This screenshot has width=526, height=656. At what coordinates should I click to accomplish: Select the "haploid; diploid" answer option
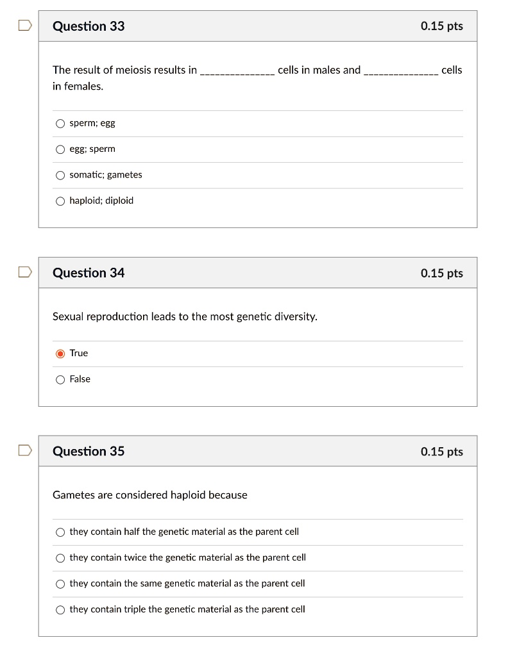coord(60,201)
